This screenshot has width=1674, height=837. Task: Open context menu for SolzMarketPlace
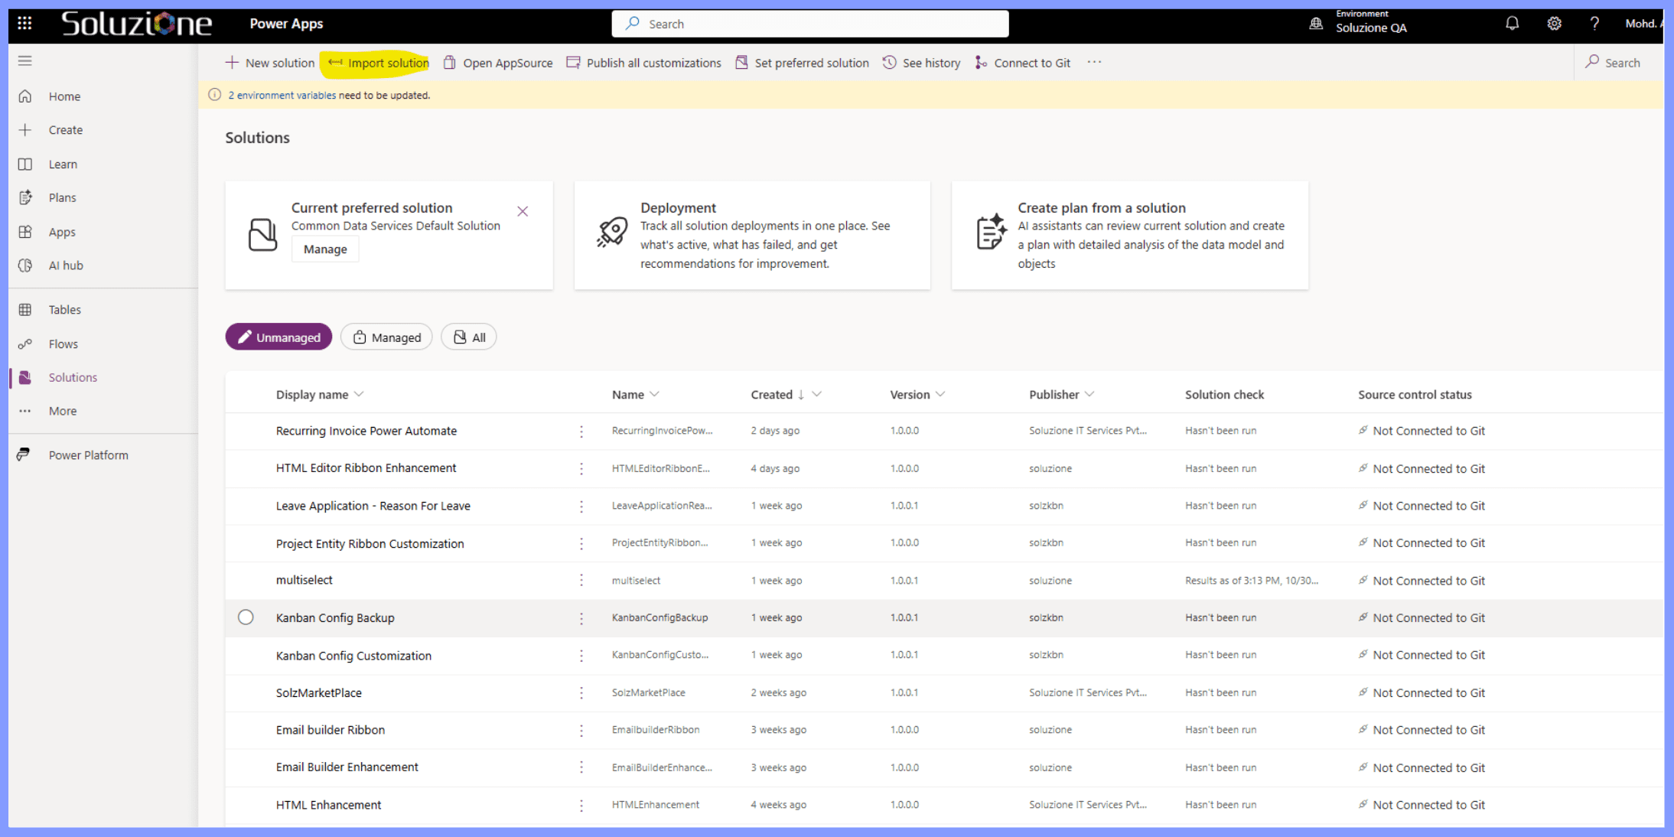pos(581,692)
